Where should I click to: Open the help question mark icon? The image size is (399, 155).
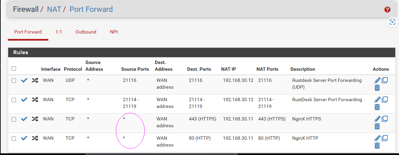coord(387,9)
